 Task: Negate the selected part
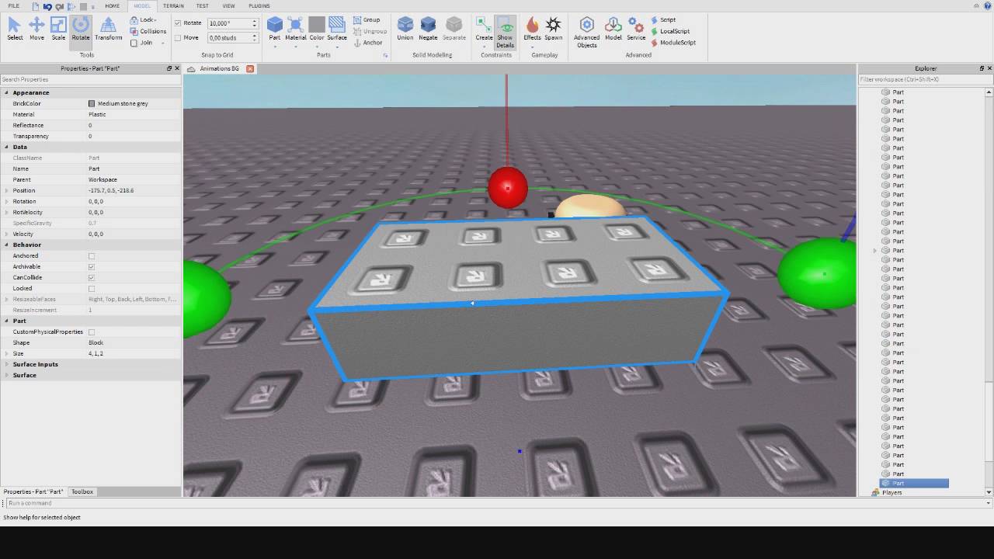(x=428, y=29)
